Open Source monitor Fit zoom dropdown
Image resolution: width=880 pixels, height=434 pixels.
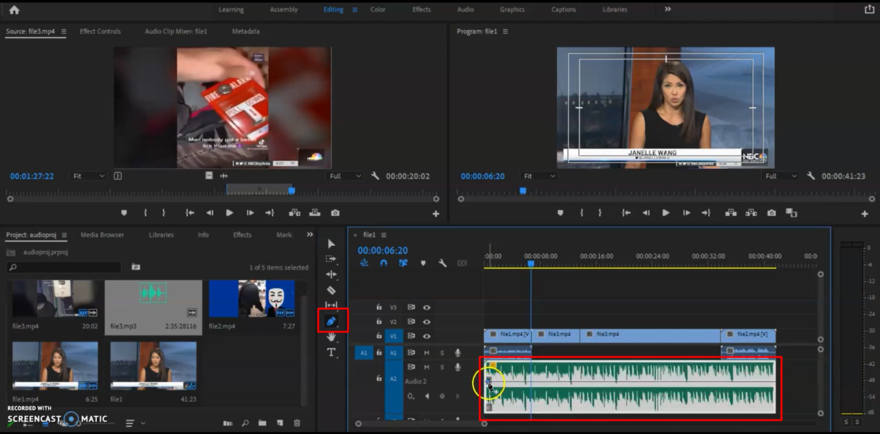pos(89,176)
